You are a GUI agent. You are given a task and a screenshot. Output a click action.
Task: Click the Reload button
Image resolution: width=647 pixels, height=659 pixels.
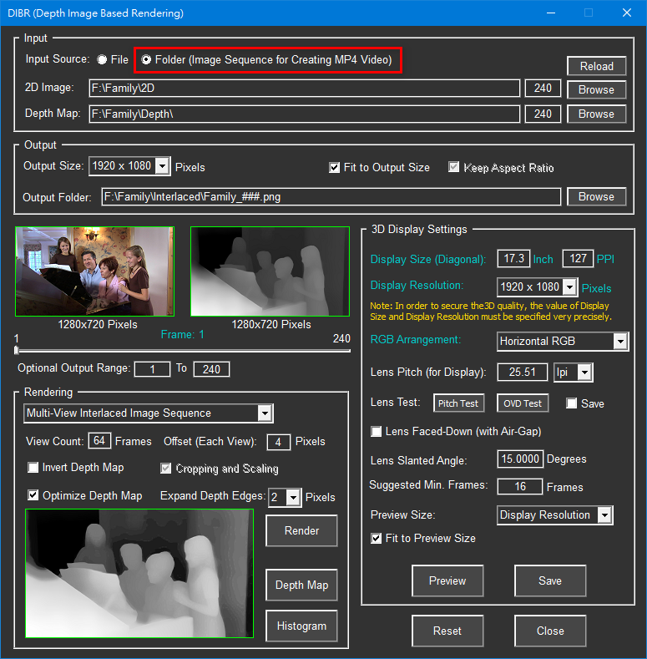coord(597,67)
